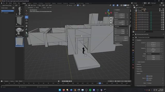Click the outliner filter funnel icon
Viewport: 165px width, 92px height.
(x=160, y=5)
